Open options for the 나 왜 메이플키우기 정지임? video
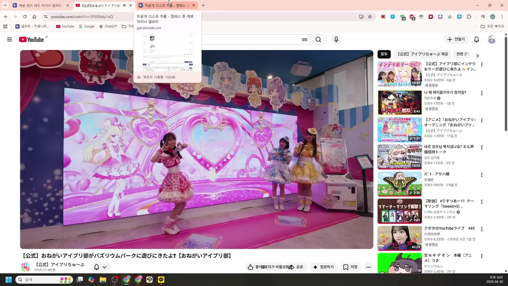 pyautogui.click(x=482, y=93)
